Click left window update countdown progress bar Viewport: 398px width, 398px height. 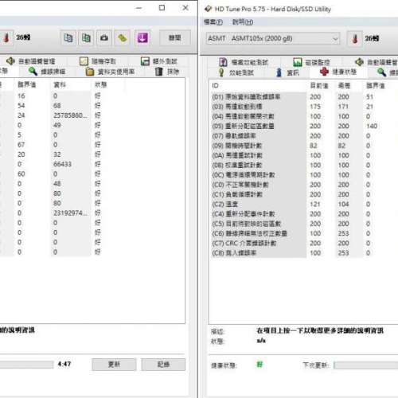tap(26, 365)
